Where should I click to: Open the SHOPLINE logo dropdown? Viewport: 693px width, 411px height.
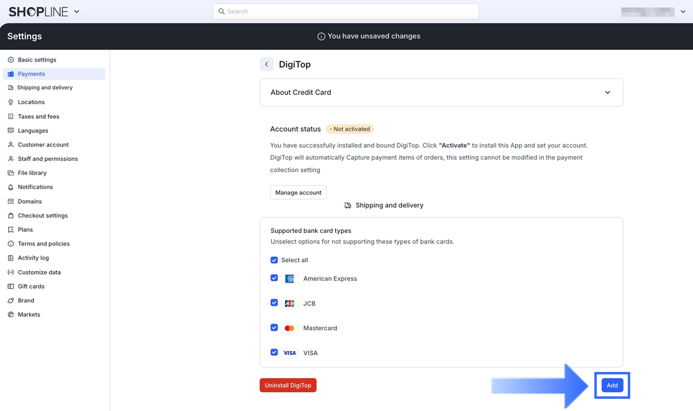tap(77, 12)
